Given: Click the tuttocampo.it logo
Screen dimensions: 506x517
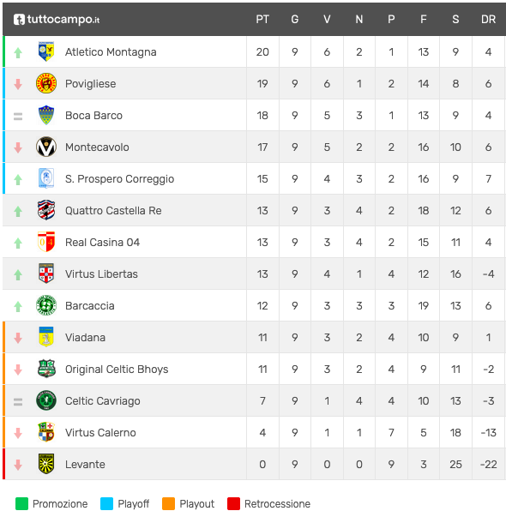Looking at the screenshot, I should 57,19.
